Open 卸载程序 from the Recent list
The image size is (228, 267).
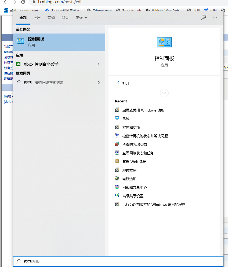(129, 170)
